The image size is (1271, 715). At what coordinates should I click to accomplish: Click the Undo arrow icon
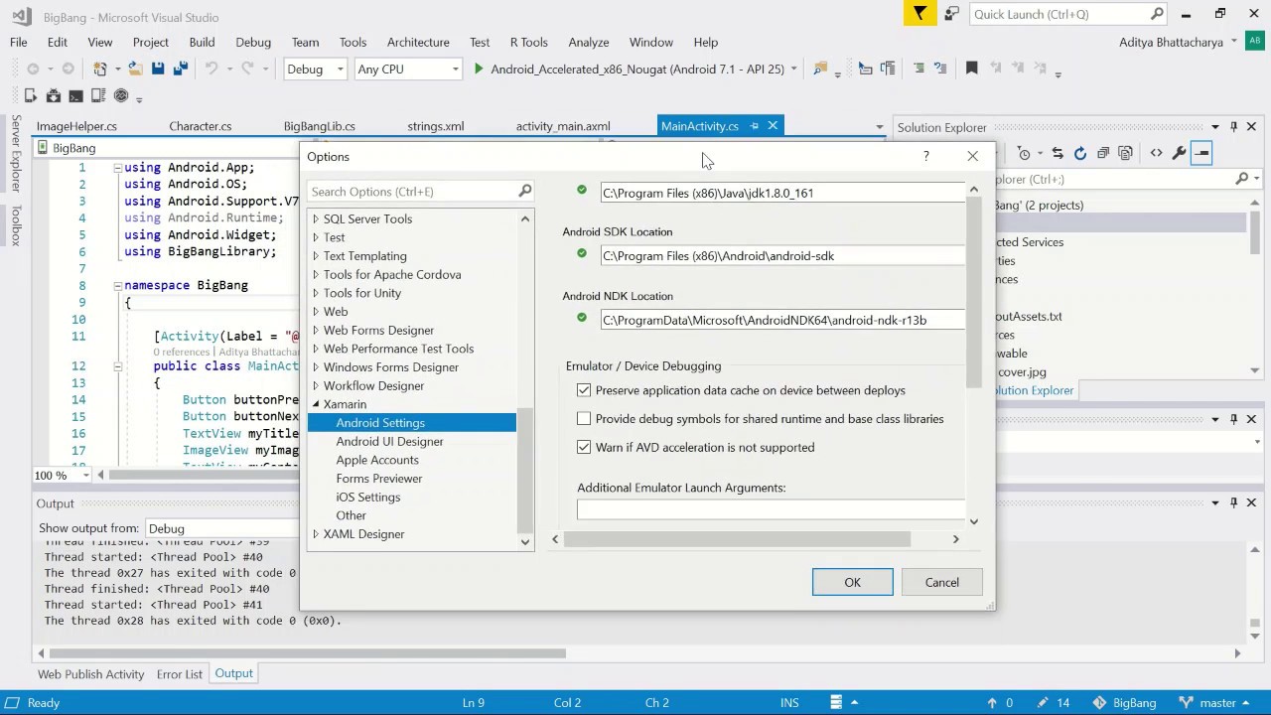click(211, 69)
